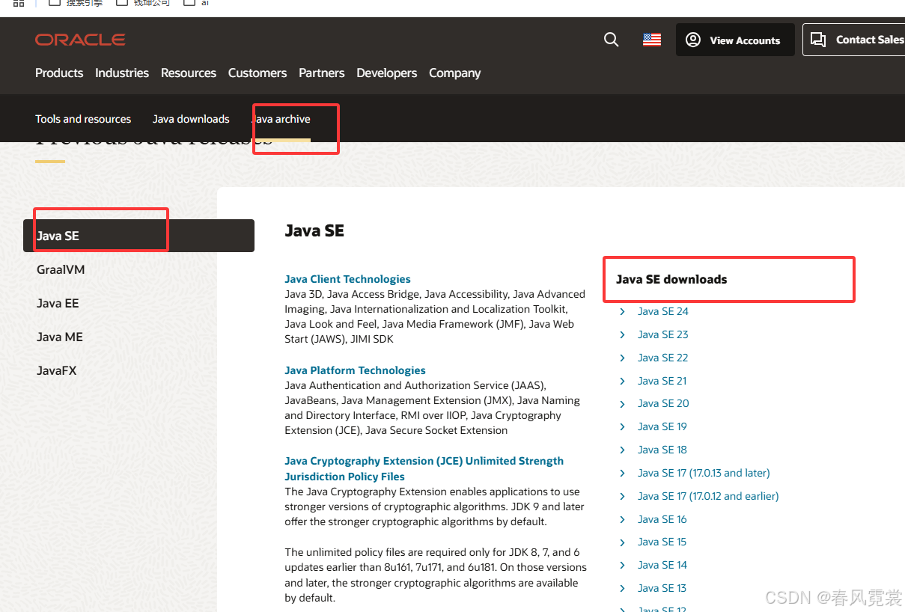Screen dimensions: 905x612
Task: Open Java SE 17 (17.0.13 and later)
Action: pyautogui.click(x=704, y=473)
